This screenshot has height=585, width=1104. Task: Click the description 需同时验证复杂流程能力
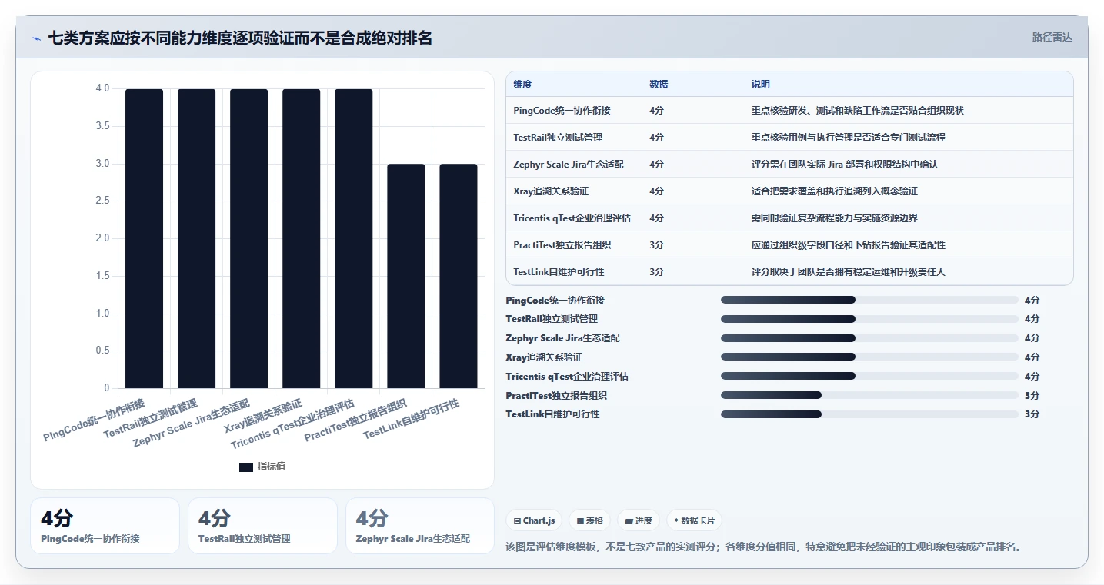pos(834,218)
